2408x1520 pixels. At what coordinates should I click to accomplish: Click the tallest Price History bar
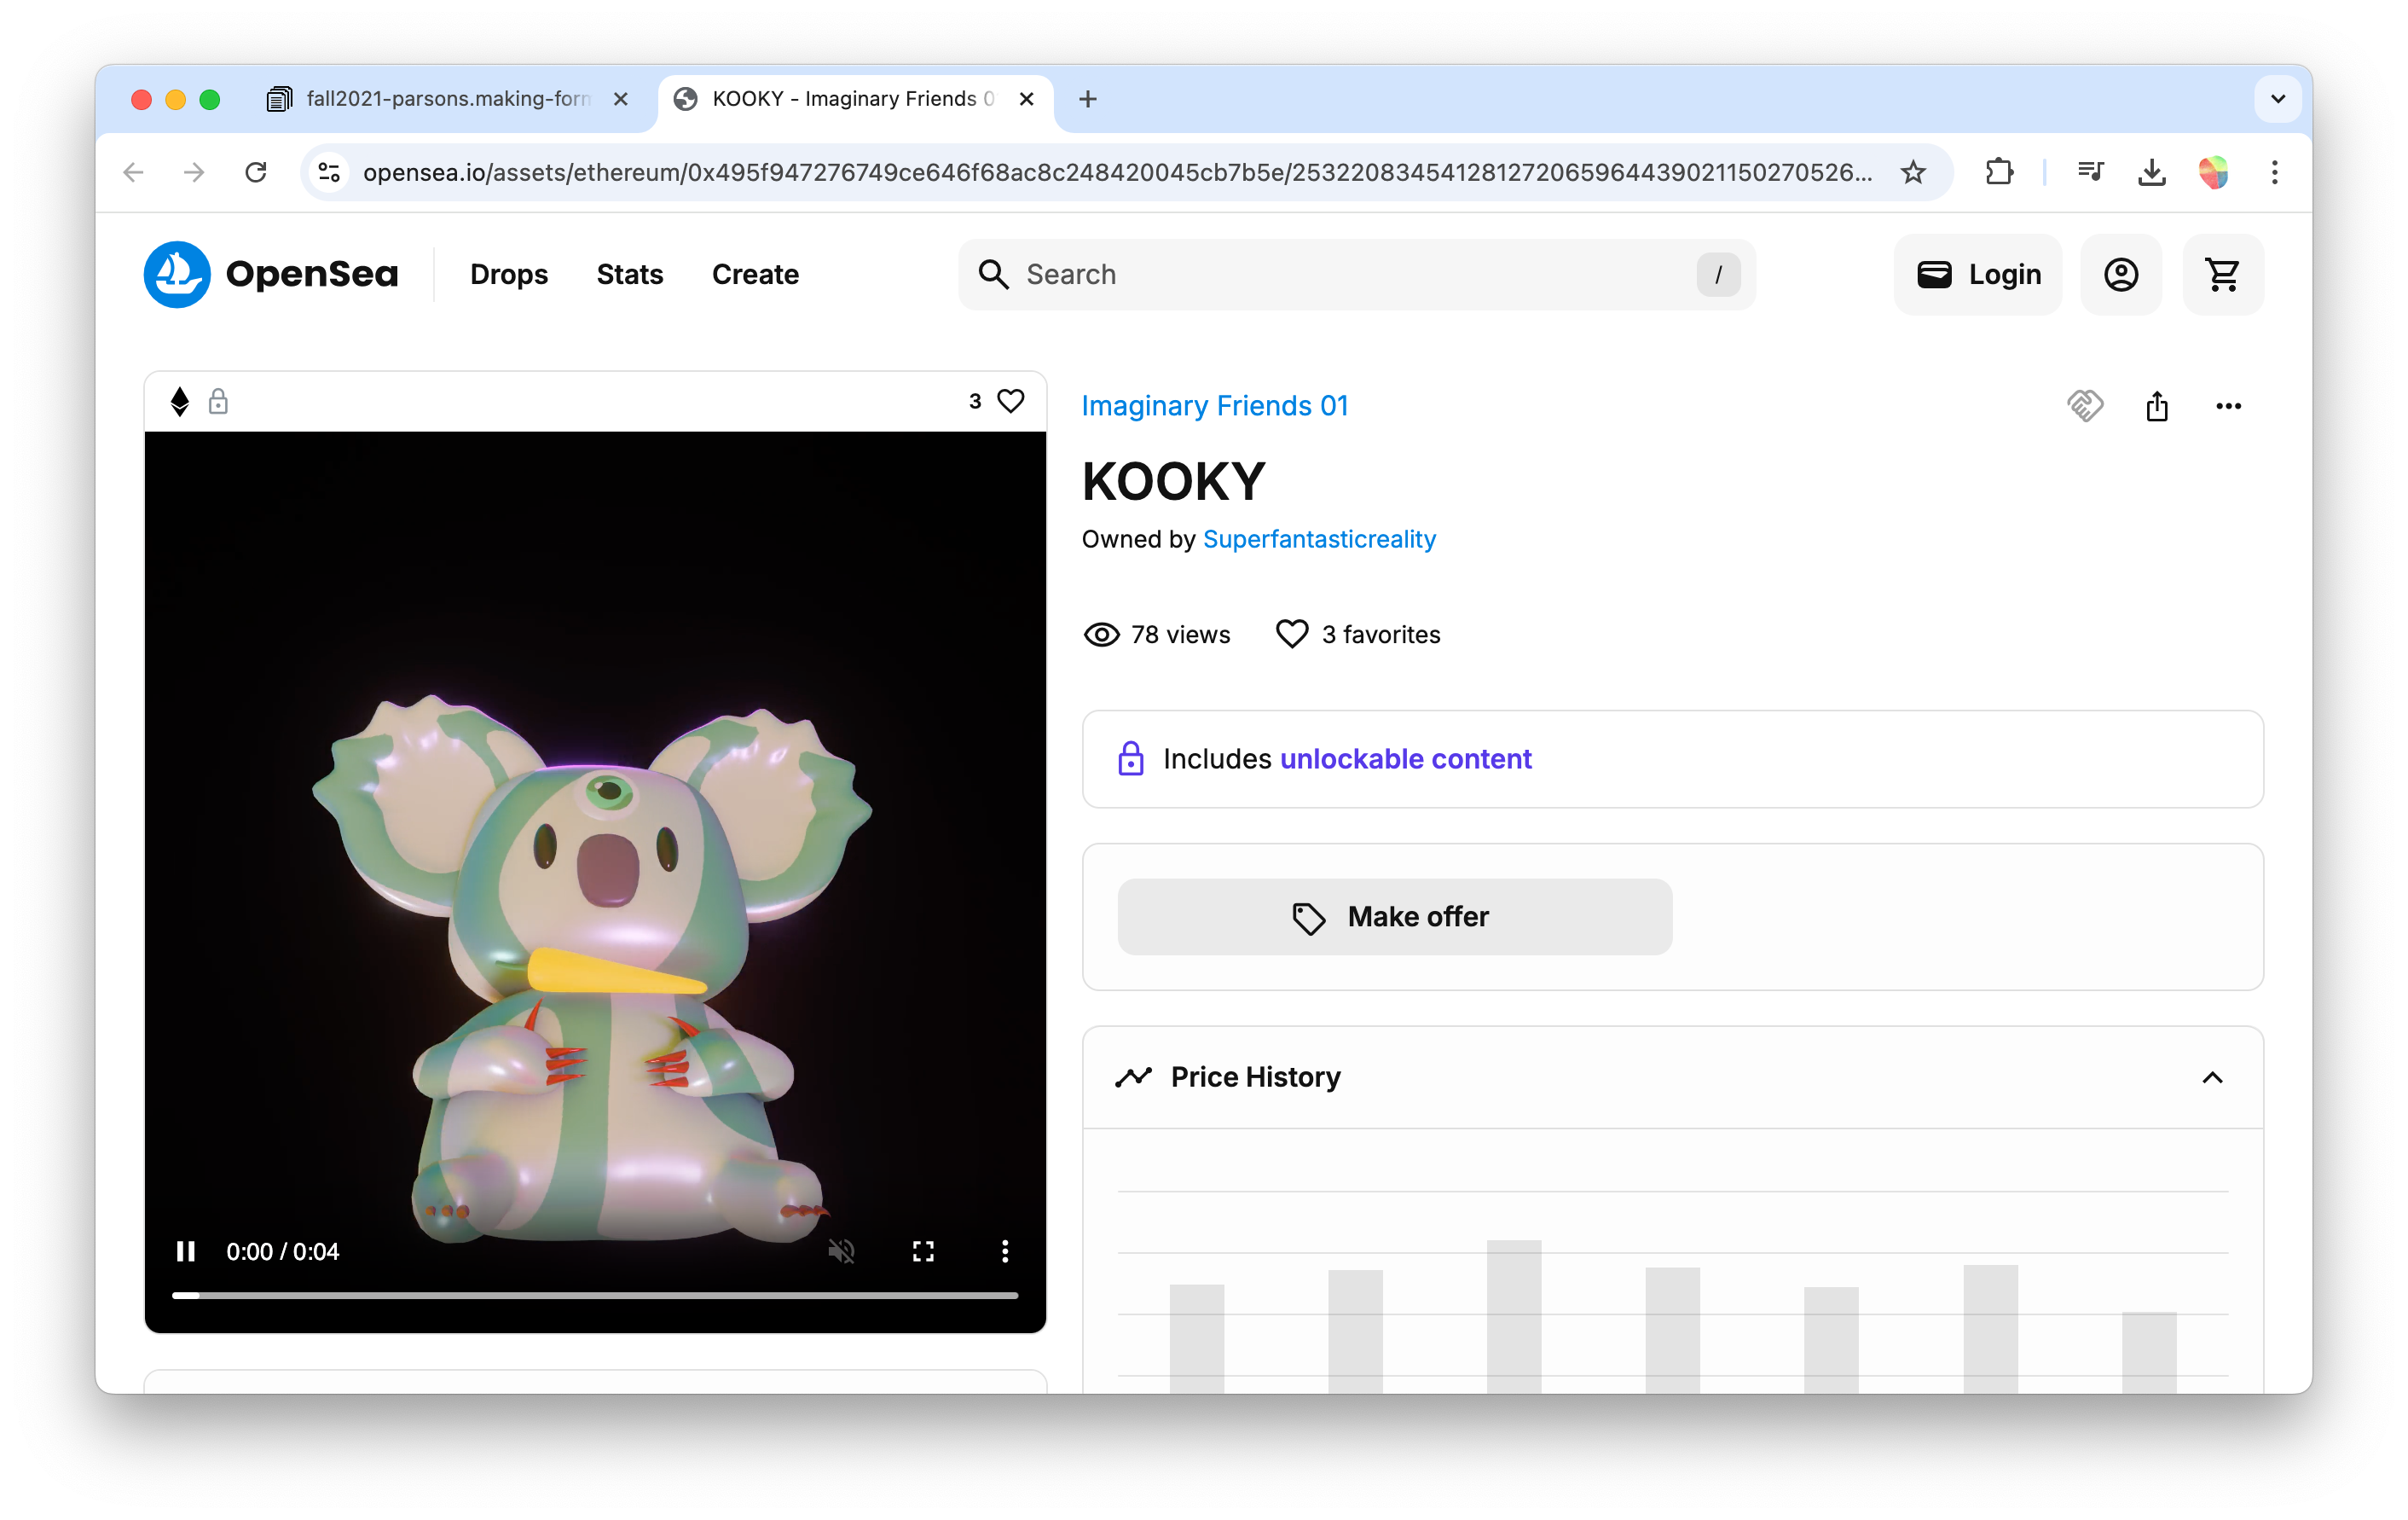[1513, 1316]
